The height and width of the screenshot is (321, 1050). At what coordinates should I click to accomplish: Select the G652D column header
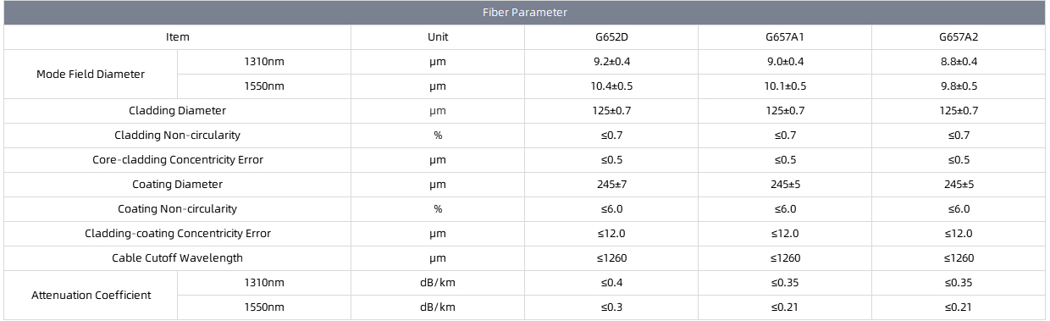[611, 37]
